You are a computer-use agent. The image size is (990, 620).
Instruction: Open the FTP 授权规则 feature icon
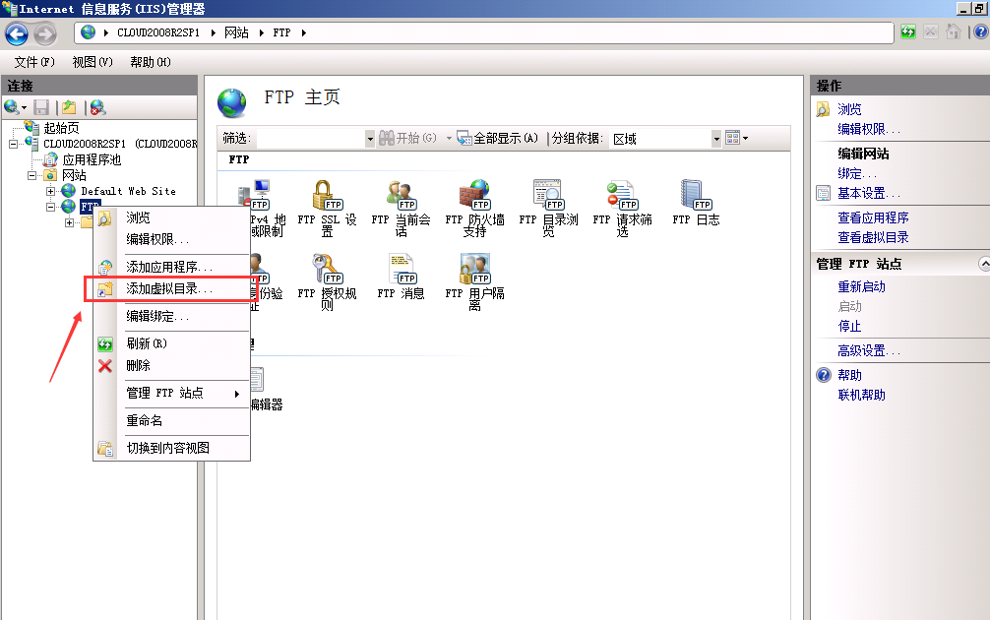327,281
